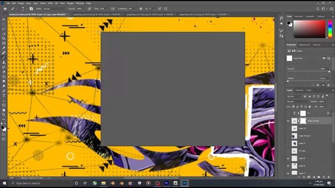
Task: Click the create new group folder icon
Action: [319, 177]
